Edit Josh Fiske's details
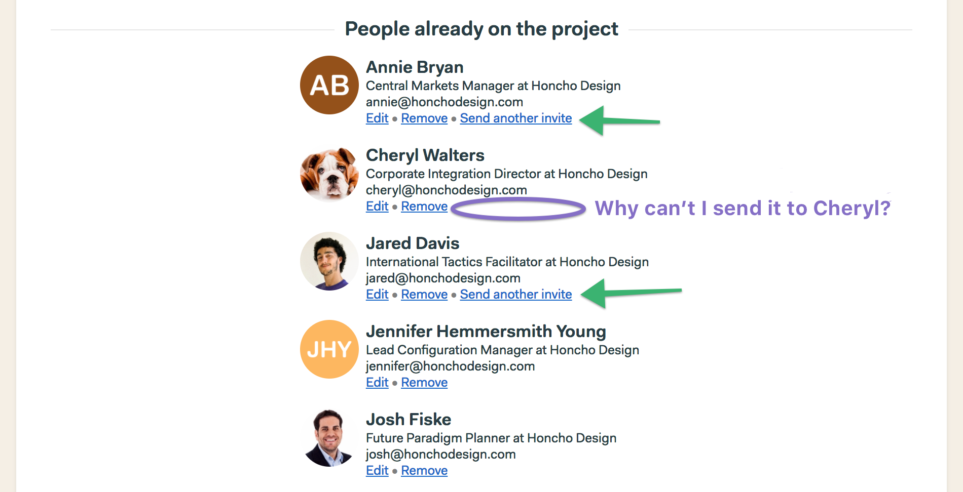The image size is (963, 492). pos(377,471)
